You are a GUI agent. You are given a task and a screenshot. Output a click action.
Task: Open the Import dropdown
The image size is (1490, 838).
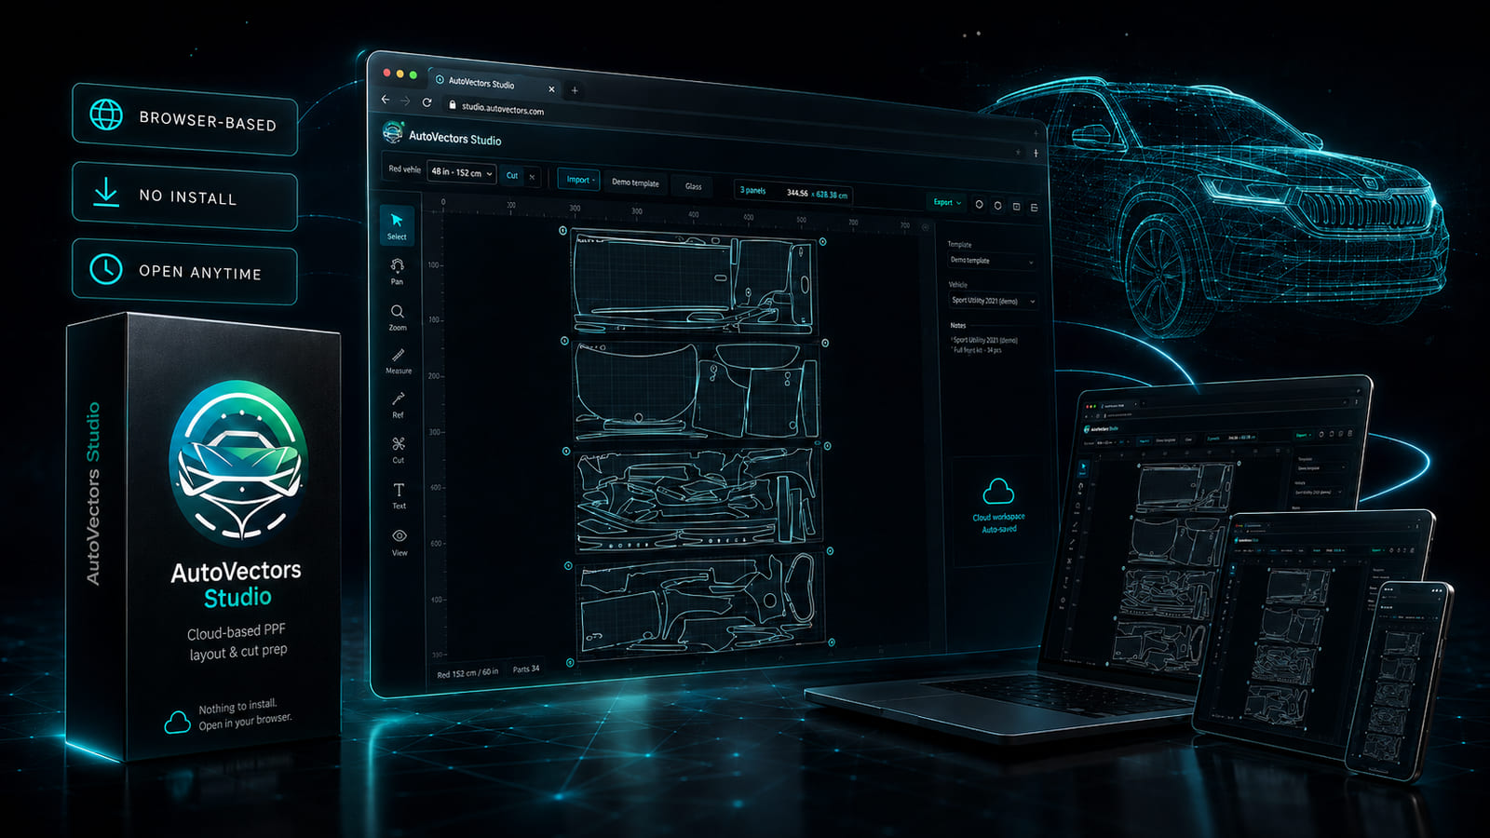pyautogui.click(x=579, y=180)
